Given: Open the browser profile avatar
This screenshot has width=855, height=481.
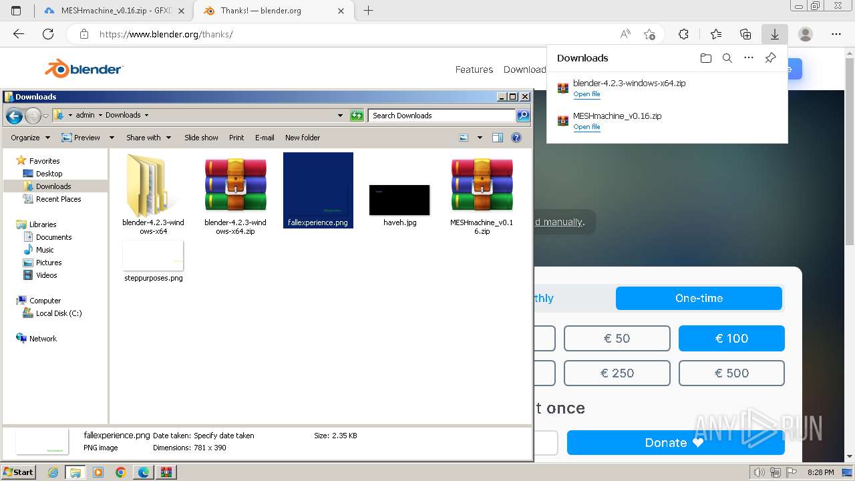Looking at the screenshot, I should click(806, 34).
